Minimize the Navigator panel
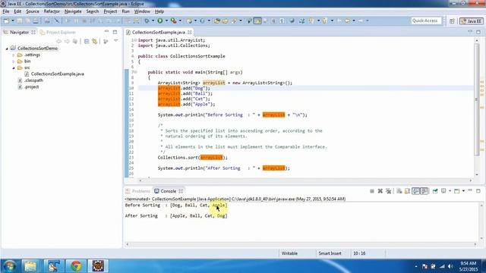The width and height of the screenshot is (486, 273). [x=106, y=32]
